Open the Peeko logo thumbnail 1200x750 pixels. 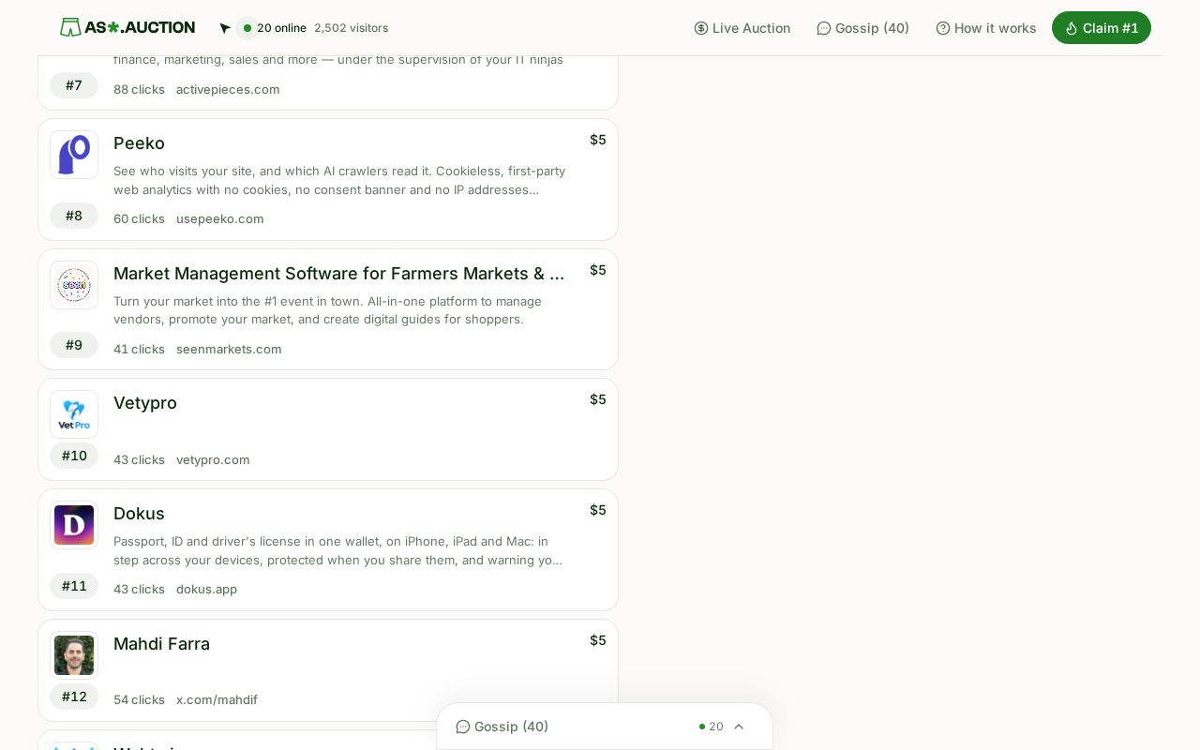(74, 155)
